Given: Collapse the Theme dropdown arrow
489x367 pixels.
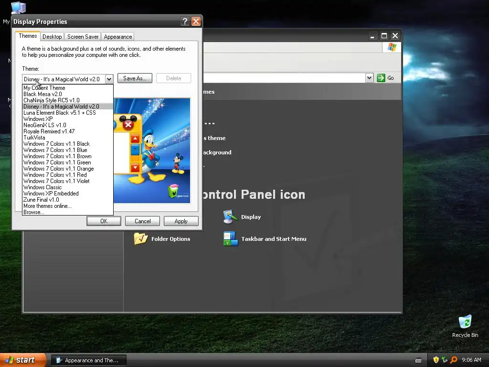Looking at the screenshot, I should tap(109, 79).
